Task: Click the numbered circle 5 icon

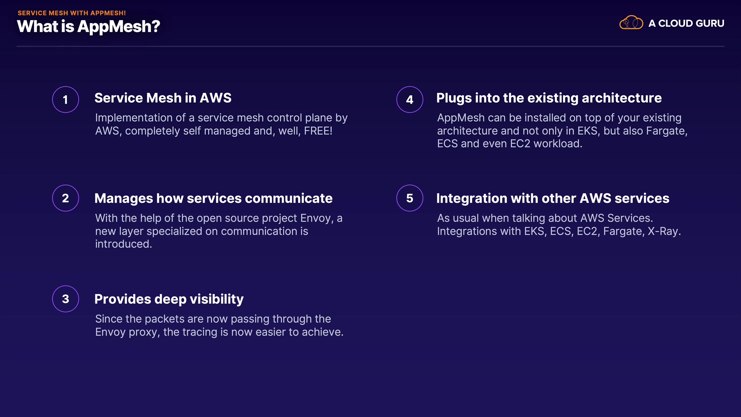Action: [x=410, y=198]
